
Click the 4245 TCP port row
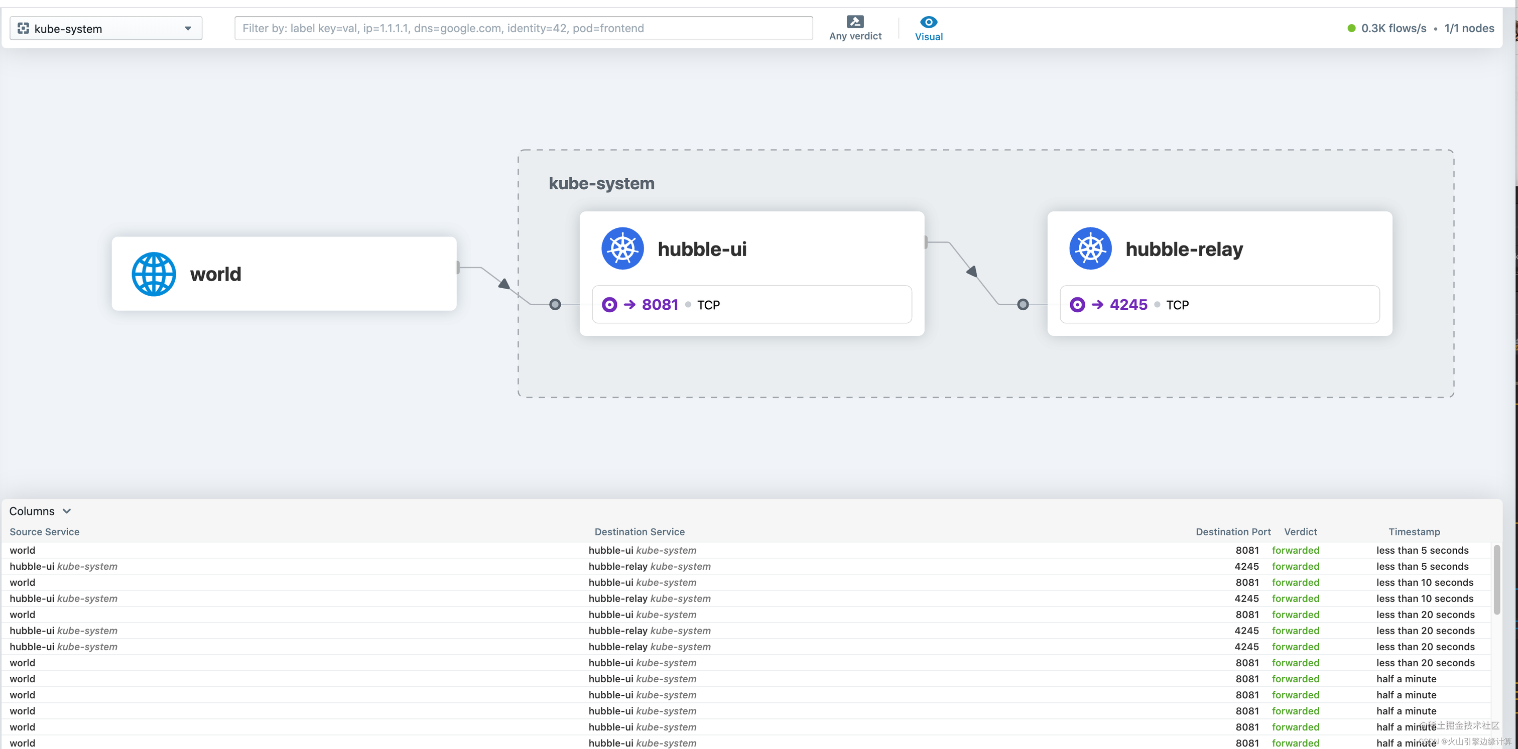[1220, 305]
